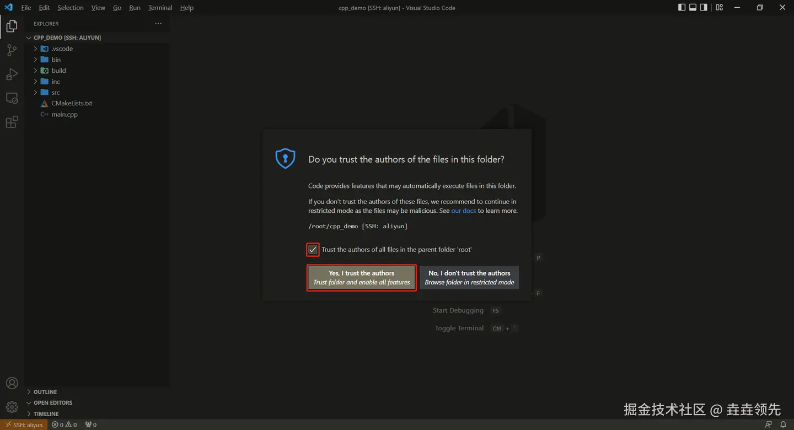Open the Remote Explorer view

point(12,98)
